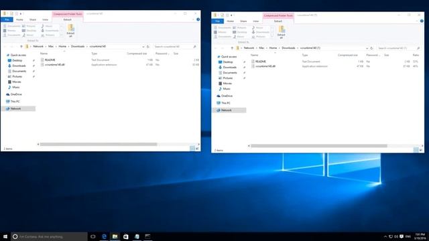This screenshot has height=241, width=429.
Task: Open Help icon in right window ribbon
Action: tap(422, 21)
